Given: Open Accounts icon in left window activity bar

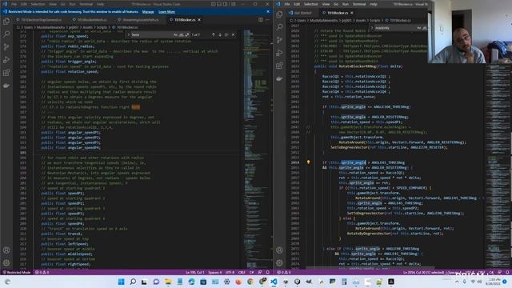Looking at the screenshot, I should (6, 250).
